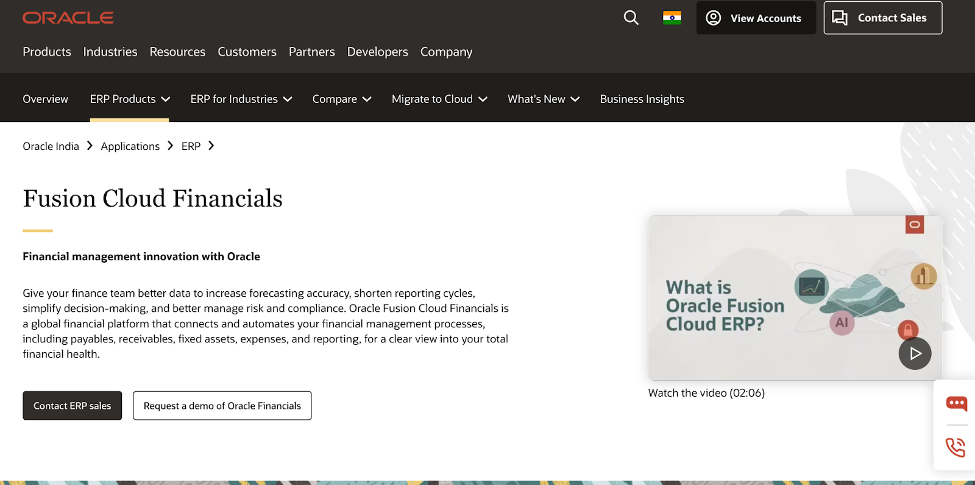Open Business Insights link
This screenshot has width=975, height=485.
[642, 99]
